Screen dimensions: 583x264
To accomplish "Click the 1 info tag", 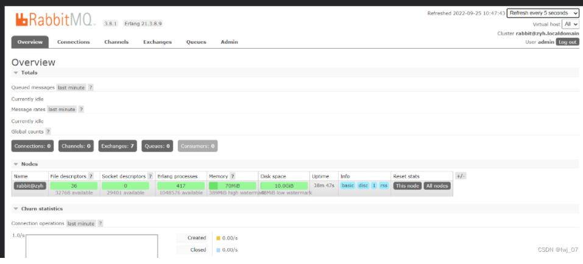I will (374, 185).
